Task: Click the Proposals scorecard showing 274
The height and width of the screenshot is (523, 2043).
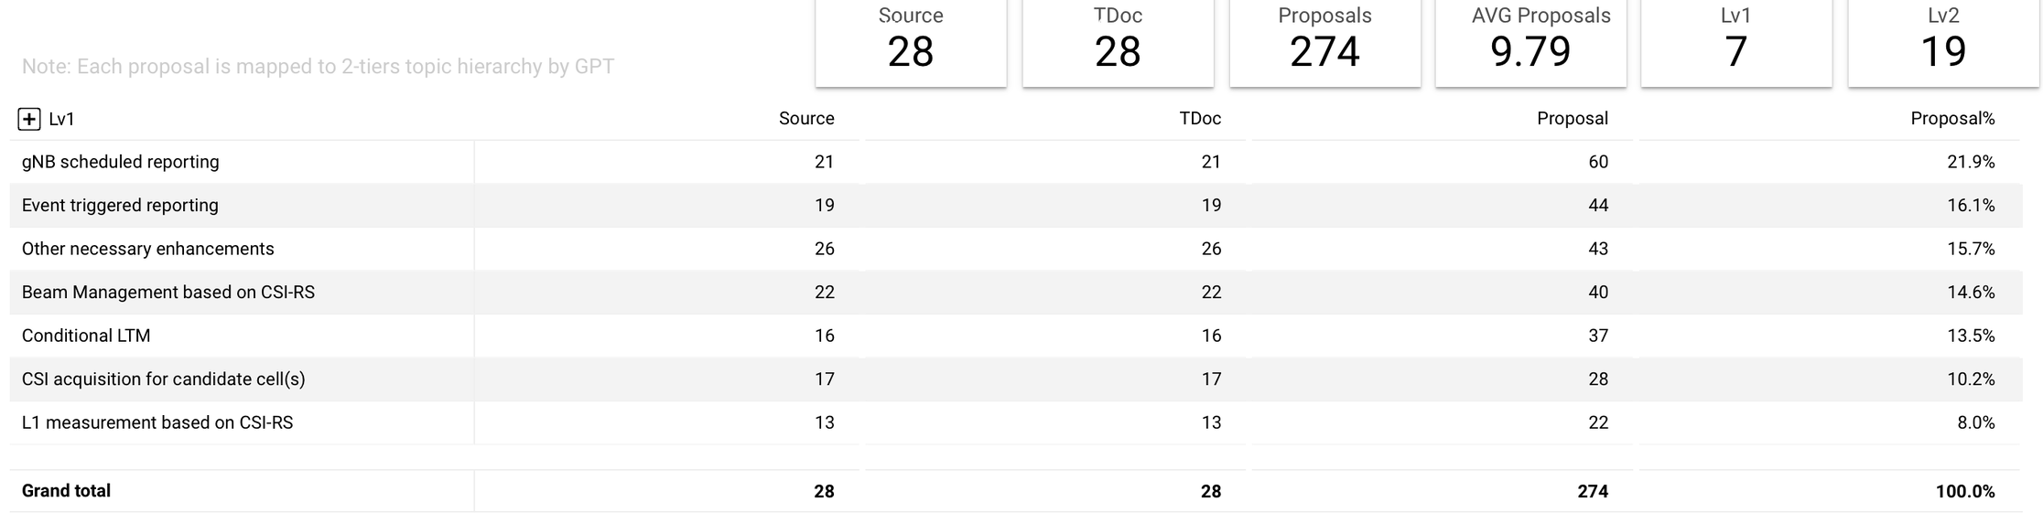Action: (x=1324, y=41)
